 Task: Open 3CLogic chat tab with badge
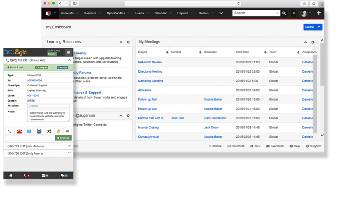[63, 175]
